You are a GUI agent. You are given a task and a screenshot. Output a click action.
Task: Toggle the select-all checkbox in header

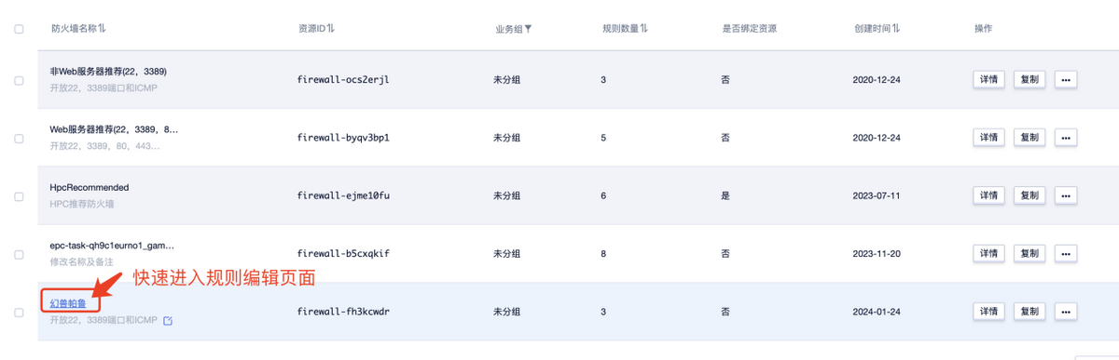pos(19,29)
